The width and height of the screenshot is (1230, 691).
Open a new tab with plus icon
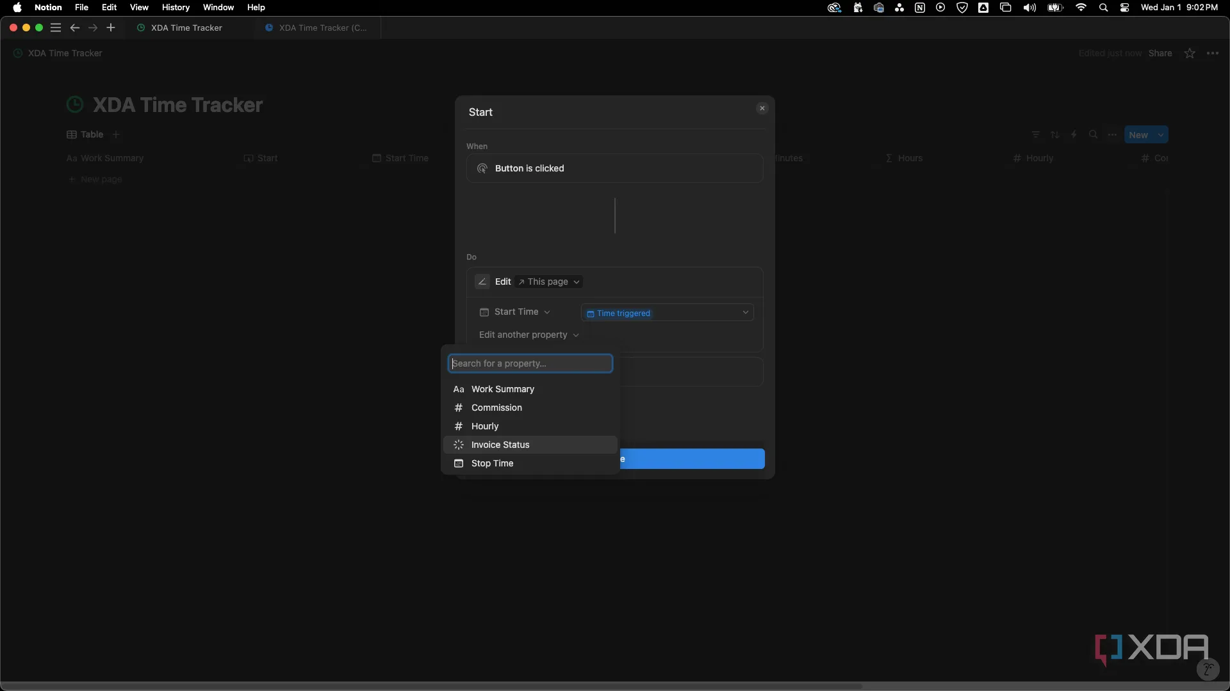(x=111, y=28)
